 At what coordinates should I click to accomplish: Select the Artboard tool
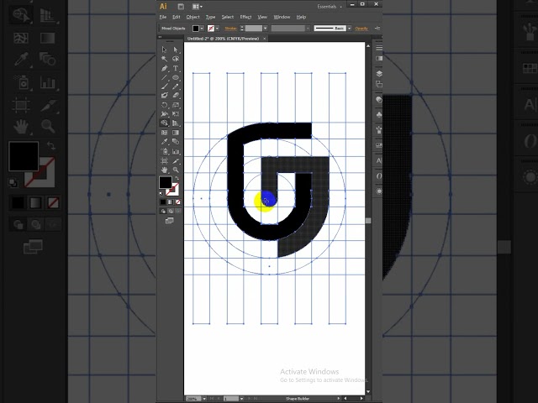click(x=165, y=160)
